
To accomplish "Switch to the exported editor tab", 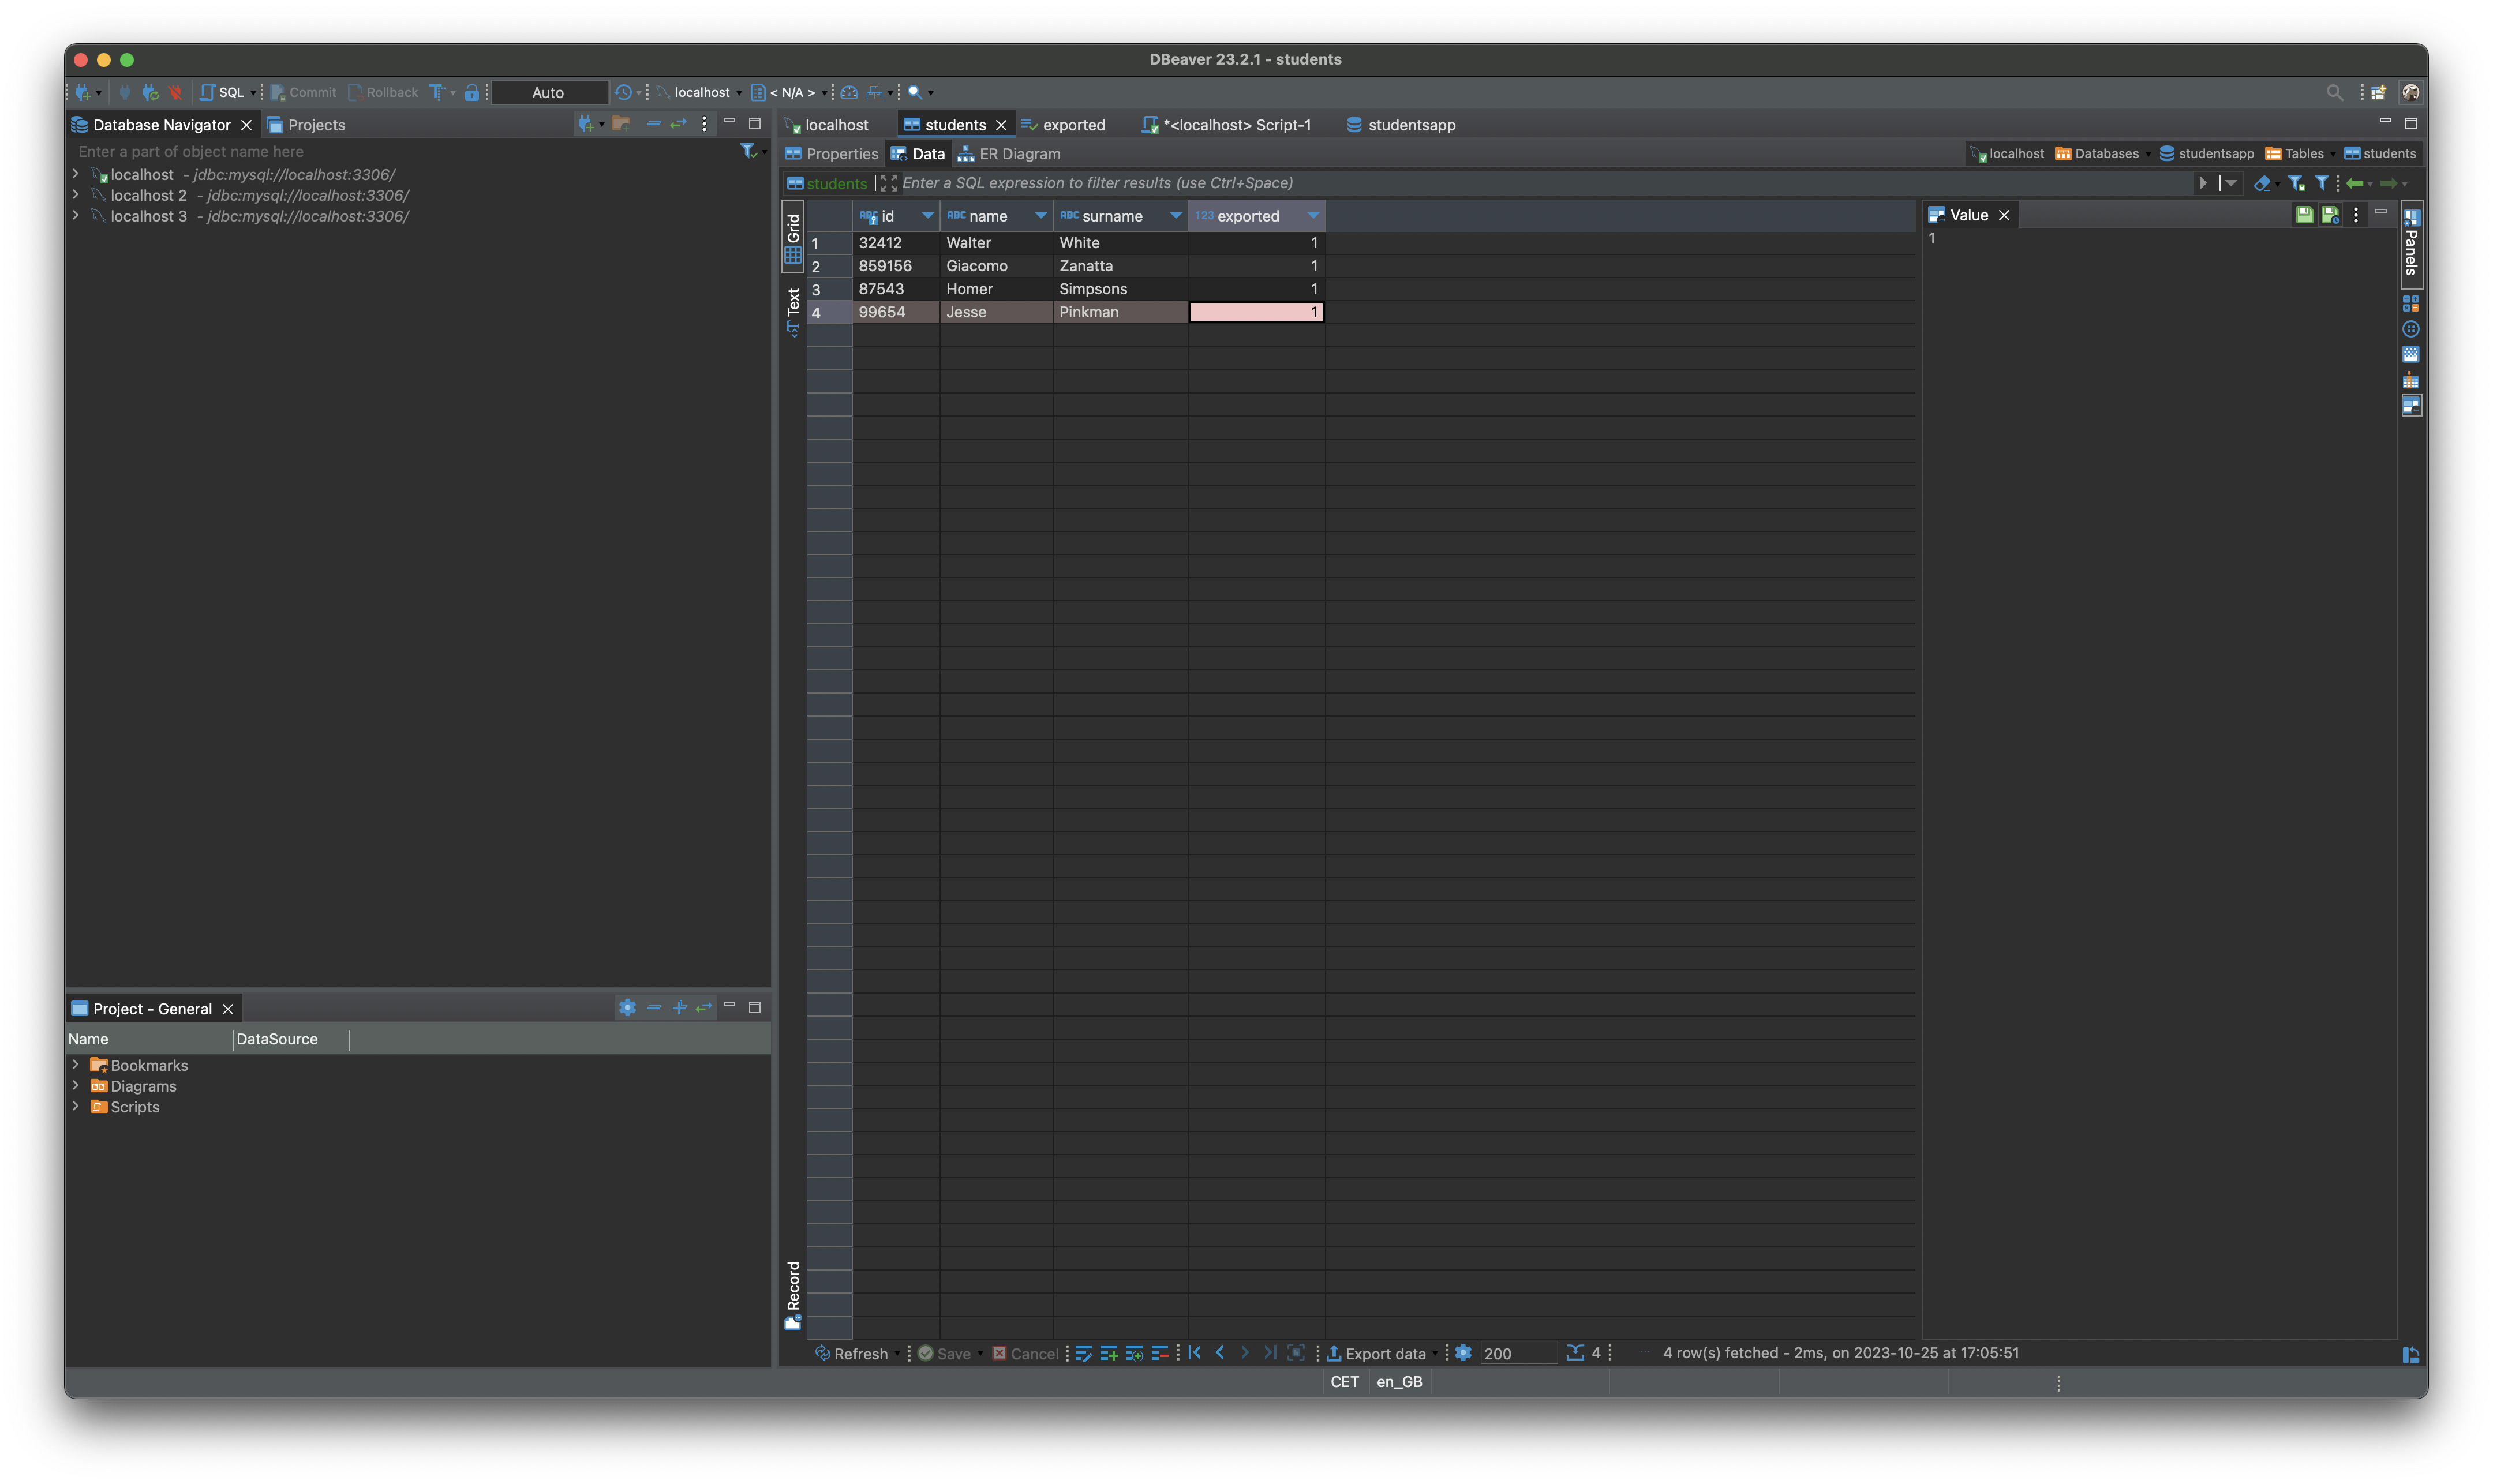I will pos(1063,125).
